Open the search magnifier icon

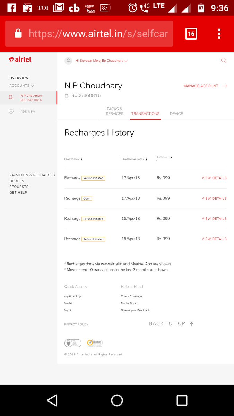point(224,61)
